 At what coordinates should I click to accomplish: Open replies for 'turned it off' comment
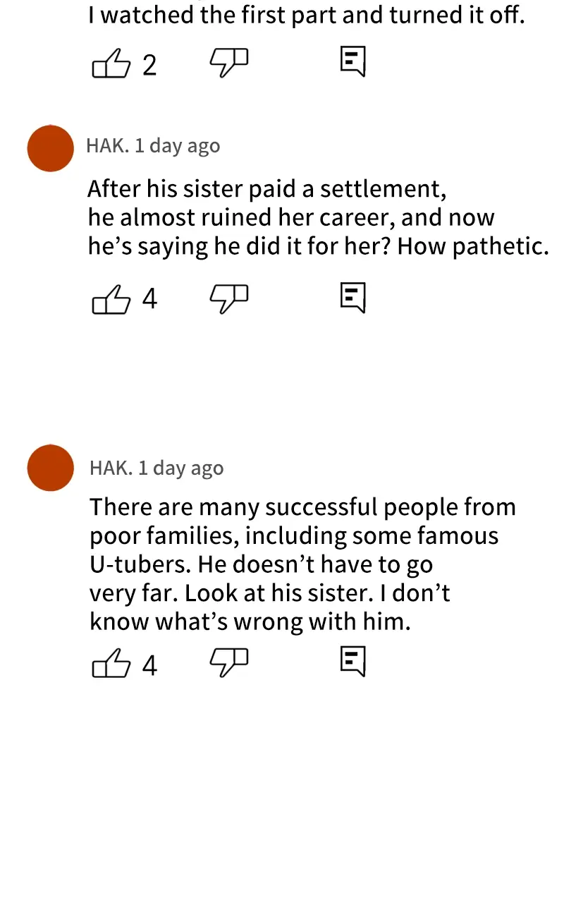352,61
